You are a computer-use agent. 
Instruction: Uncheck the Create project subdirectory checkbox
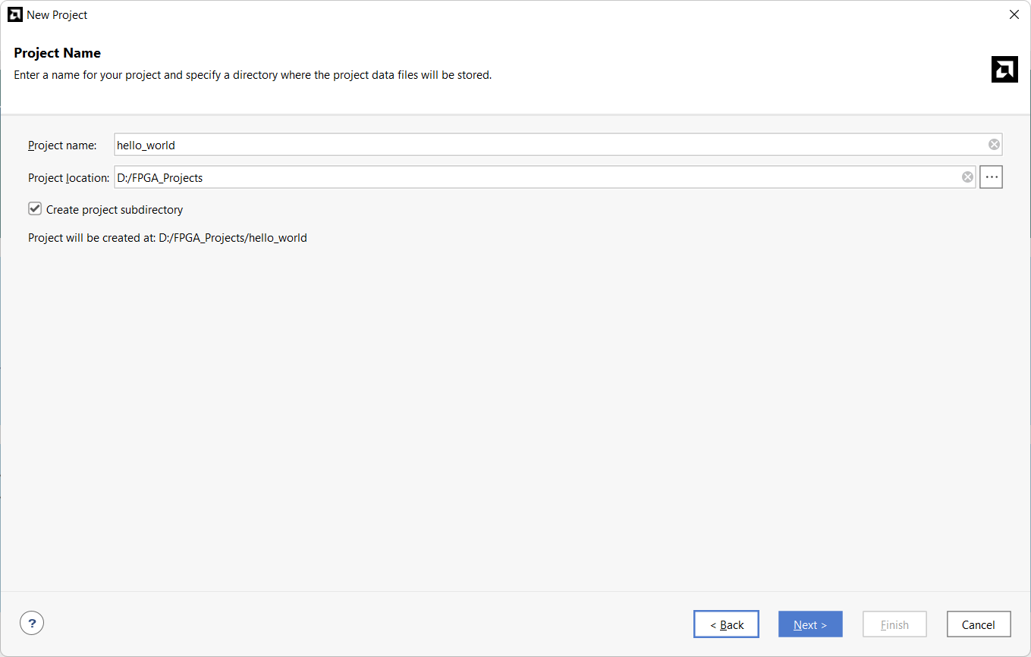point(35,209)
